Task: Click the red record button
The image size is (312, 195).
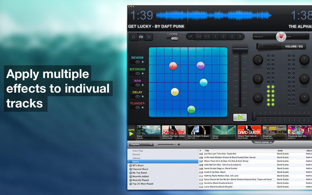Action: [x=281, y=37]
